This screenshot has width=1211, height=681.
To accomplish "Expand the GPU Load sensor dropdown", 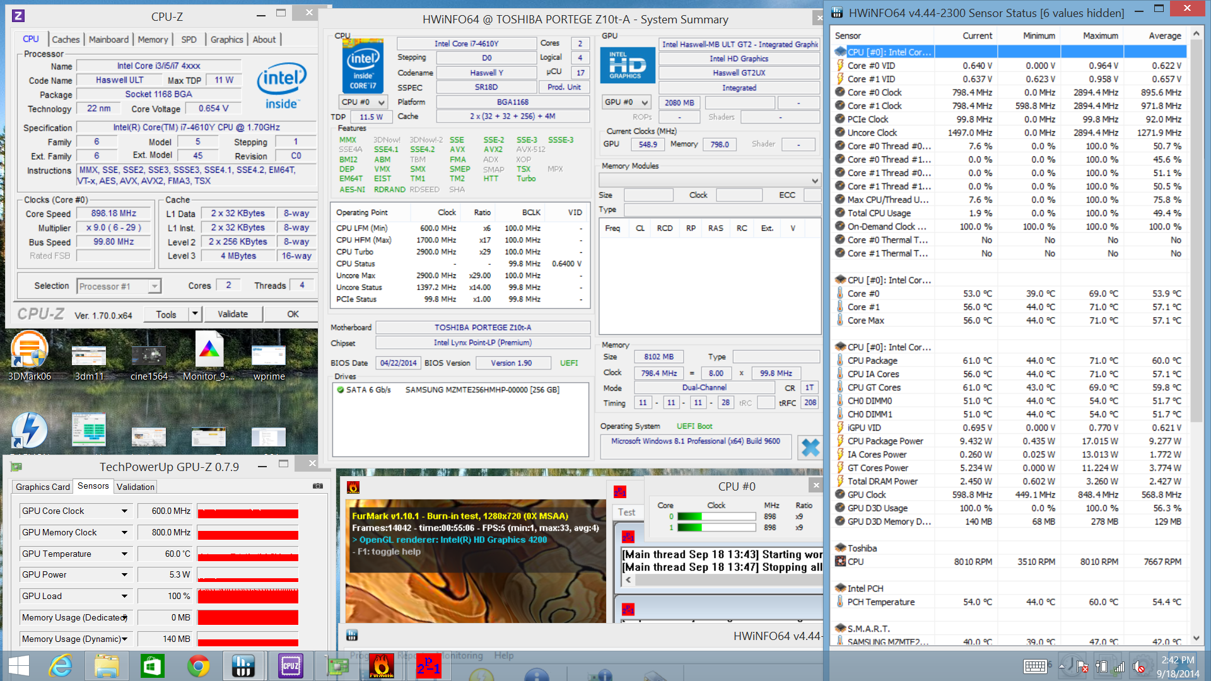I will click(124, 596).
